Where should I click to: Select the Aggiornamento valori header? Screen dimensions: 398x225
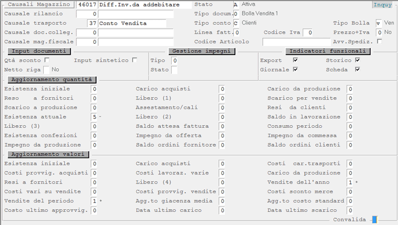click(48, 154)
